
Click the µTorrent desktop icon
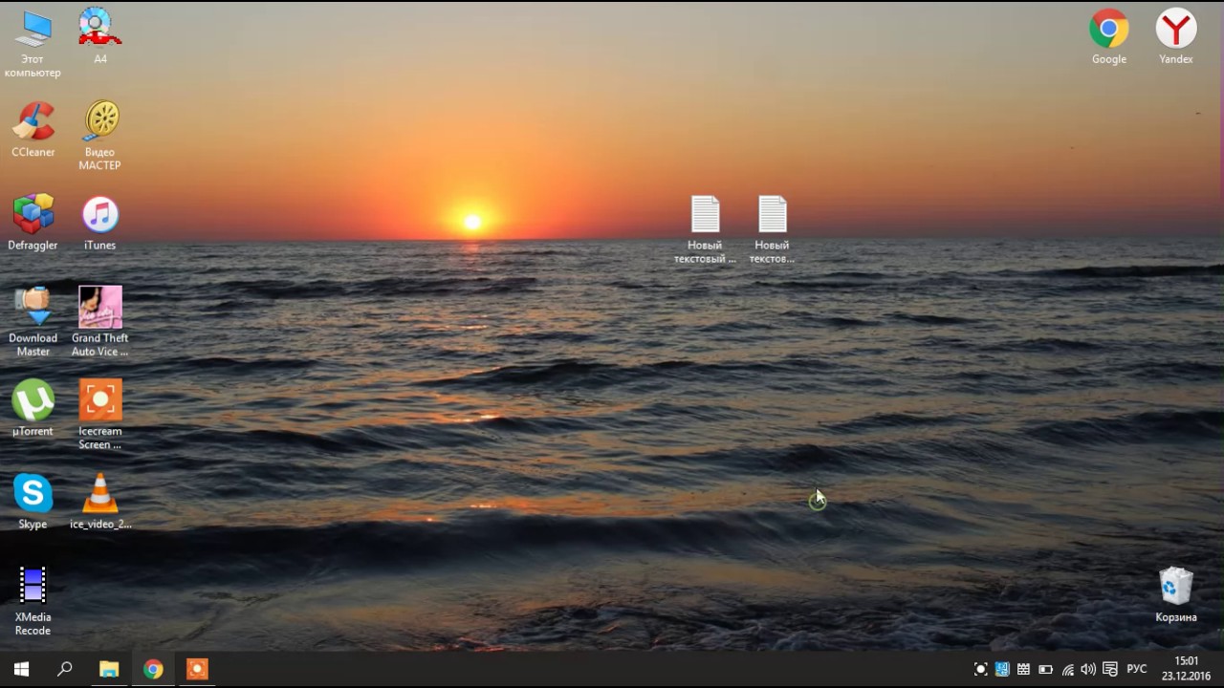tap(33, 408)
